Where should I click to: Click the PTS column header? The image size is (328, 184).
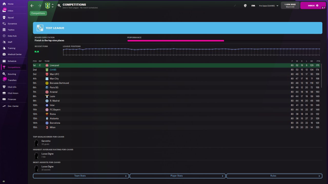[x=318, y=61]
